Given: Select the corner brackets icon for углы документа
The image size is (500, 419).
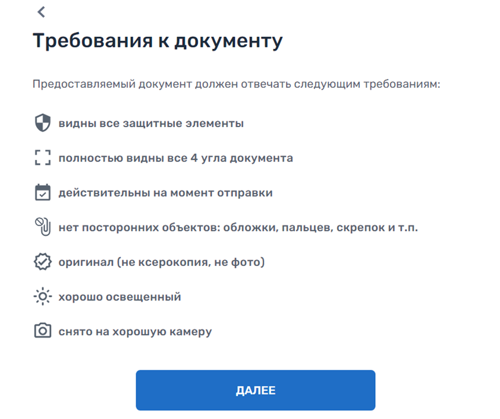Looking at the screenshot, I should point(42,158).
